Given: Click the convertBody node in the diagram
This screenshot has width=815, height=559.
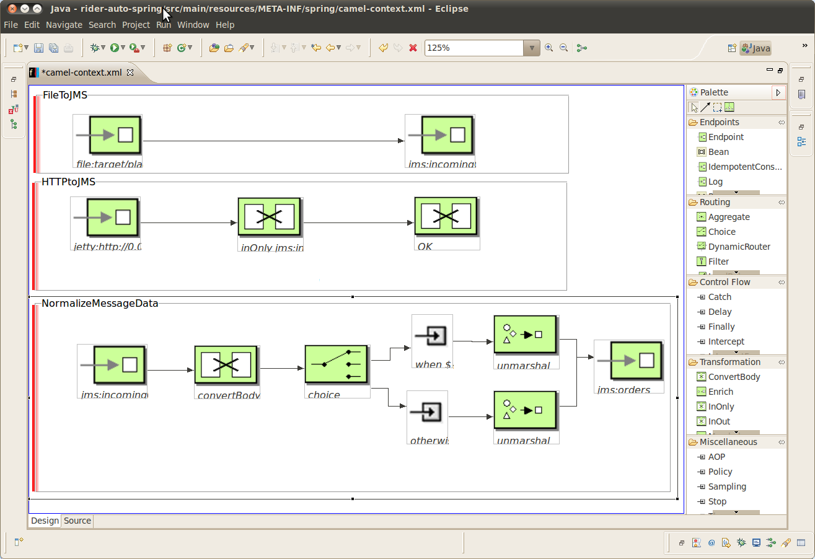Looking at the screenshot, I should (226, 365).
